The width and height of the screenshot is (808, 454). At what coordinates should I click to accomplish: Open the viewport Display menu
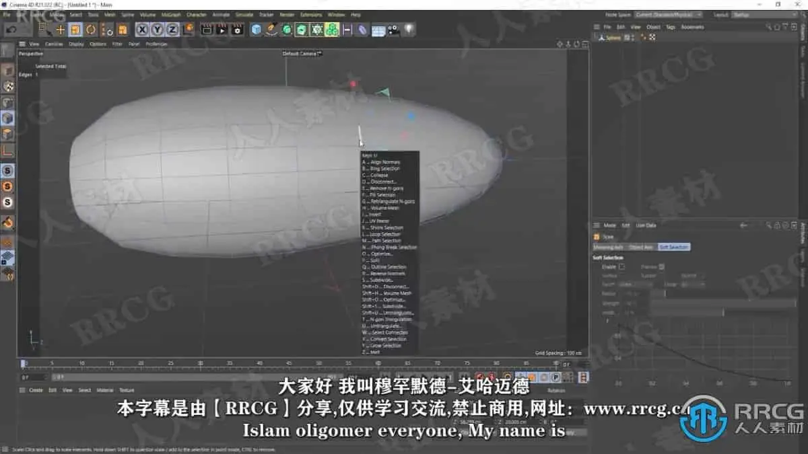point(76,44)
